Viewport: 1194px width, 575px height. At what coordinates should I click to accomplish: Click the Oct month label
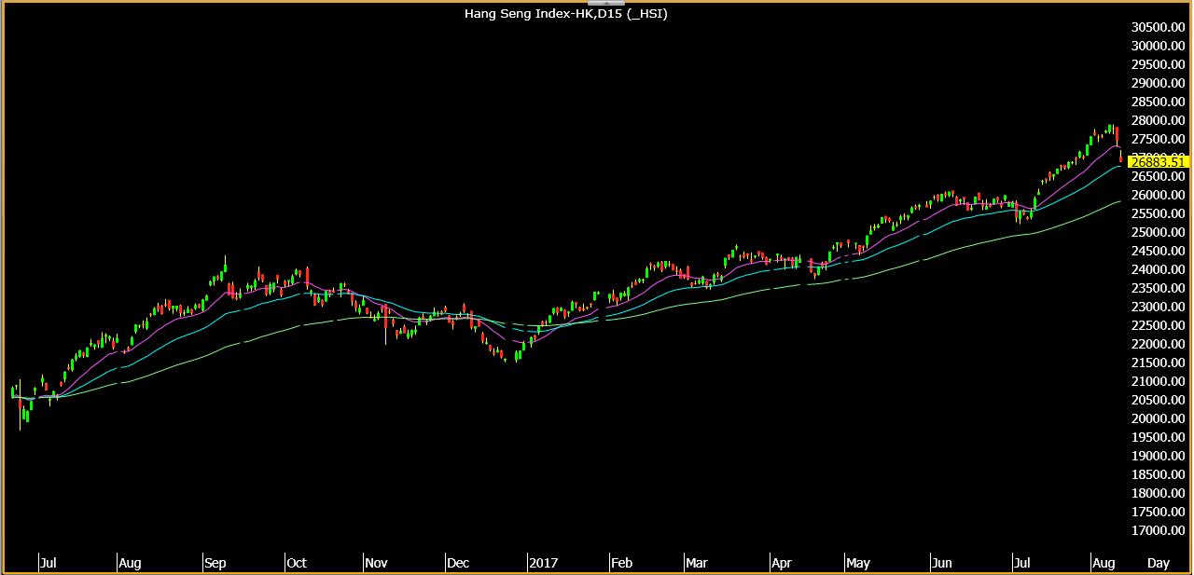297,563
